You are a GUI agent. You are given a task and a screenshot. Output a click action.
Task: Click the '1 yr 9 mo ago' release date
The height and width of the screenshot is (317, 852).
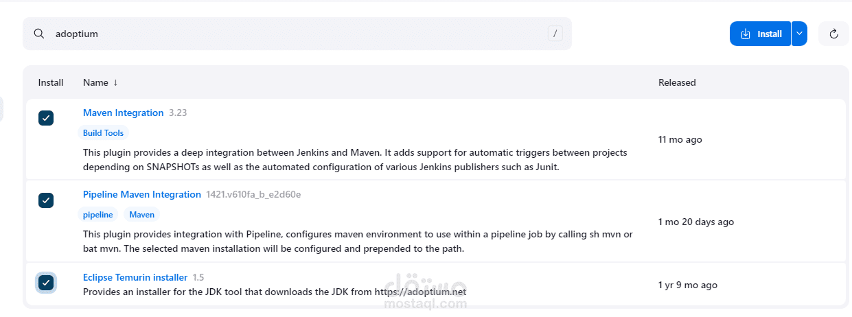688,285
